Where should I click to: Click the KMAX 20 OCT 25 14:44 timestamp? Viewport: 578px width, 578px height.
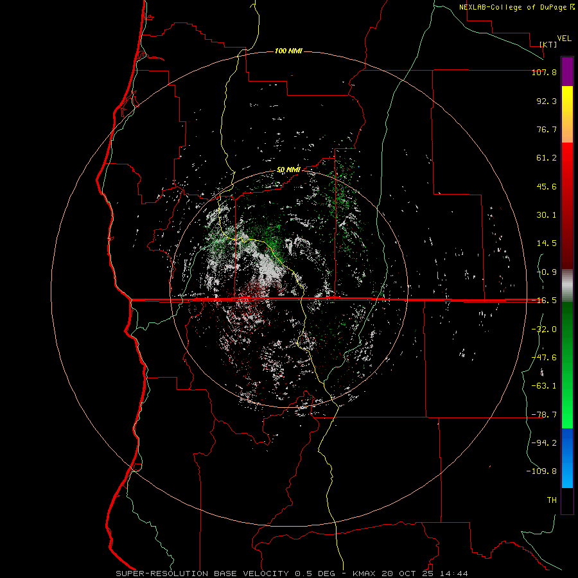tap(410, 574)
